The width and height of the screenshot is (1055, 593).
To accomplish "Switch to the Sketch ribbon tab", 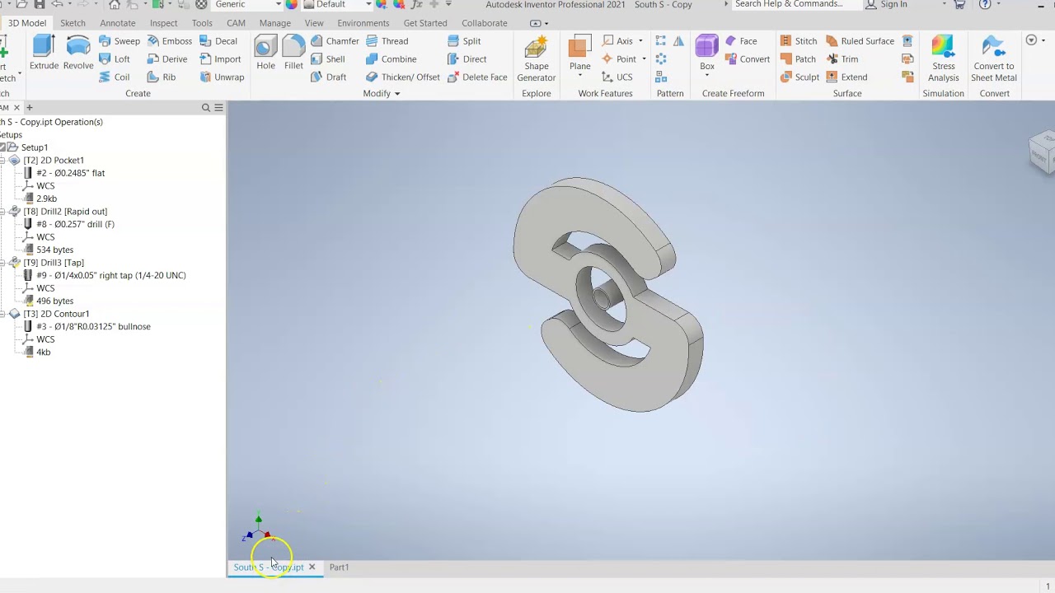I will point(73,23).
